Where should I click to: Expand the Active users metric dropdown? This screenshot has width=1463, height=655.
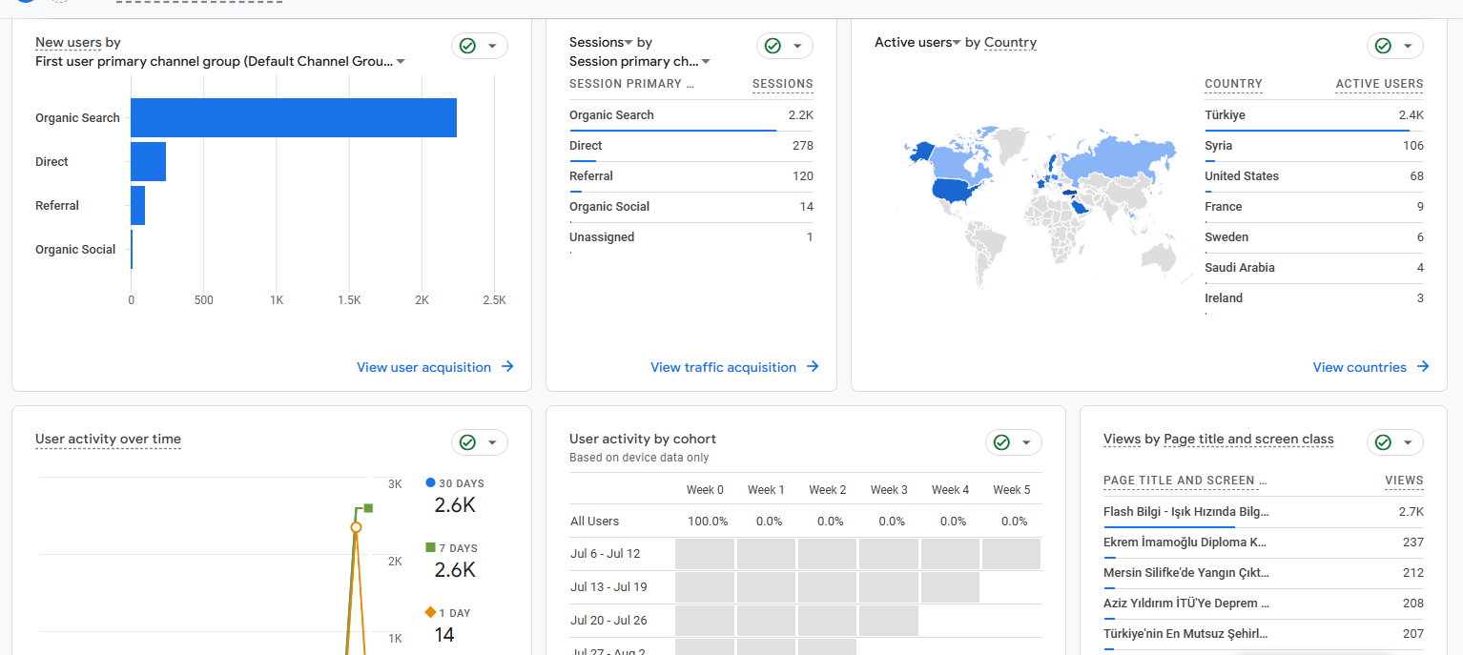pos(957,43)
